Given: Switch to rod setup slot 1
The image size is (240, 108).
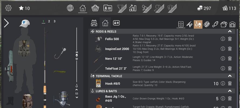Looking at the screenshot, I should pyautogui.click(x=43, y=21).
